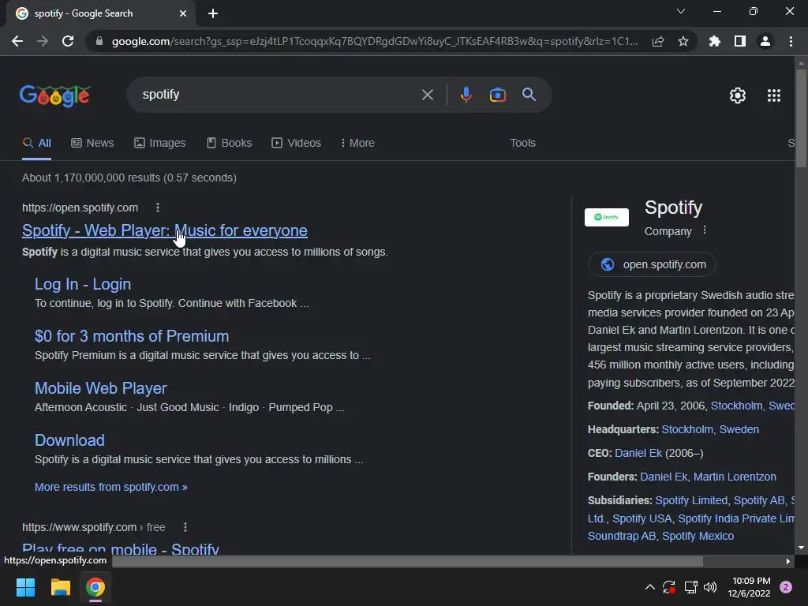Viewport: 808px width, 606px height.
Task: Open Log In - Login sitelink
Action: pos(82,284)
